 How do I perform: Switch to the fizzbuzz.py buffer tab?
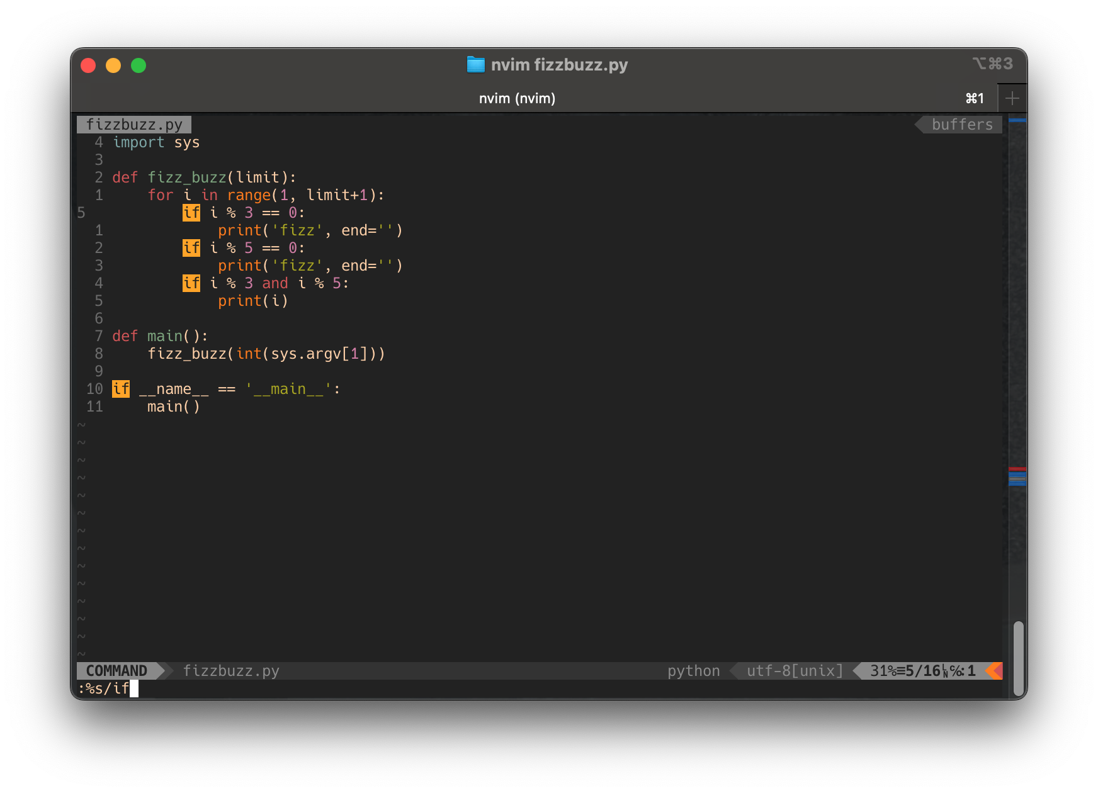pyautogui.click(x=134, y=125)
